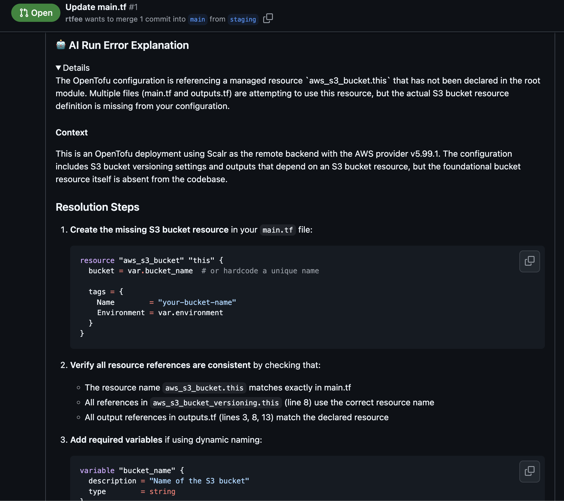The width and height of the screenshot is (564, 501).
Task: Copy the staging branch name icon
Action: pyautogui.click(x=268, y=19)
